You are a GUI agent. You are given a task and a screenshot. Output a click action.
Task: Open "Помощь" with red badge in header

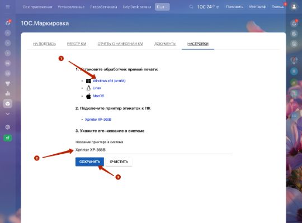coord(278,7)
